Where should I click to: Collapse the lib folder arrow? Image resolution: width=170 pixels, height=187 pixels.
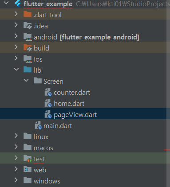[16, 69]
